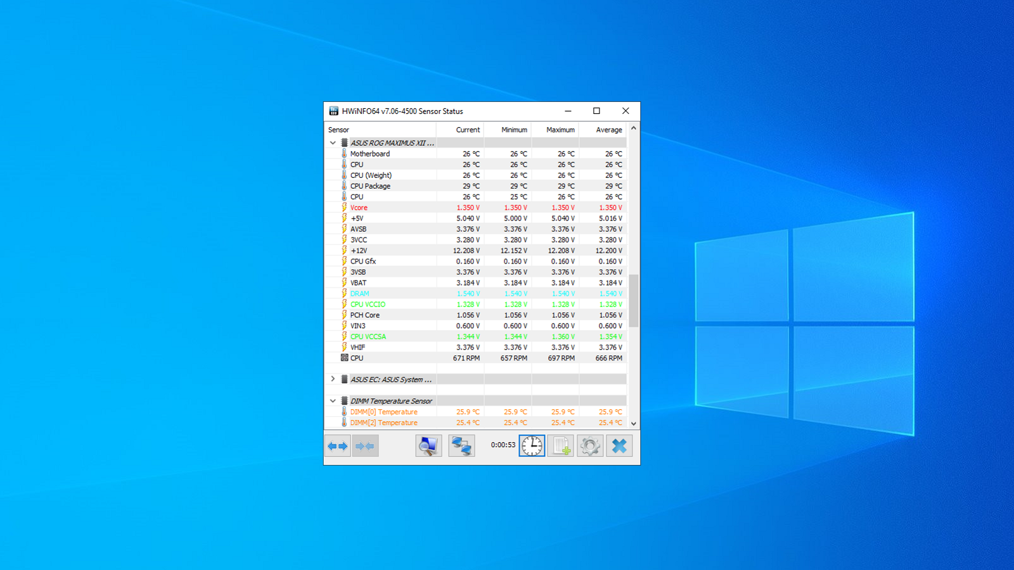Select the ASUS ROG MAXIMUS XII group row
The width and height of the screenshot is (1014, 570).
475,143
